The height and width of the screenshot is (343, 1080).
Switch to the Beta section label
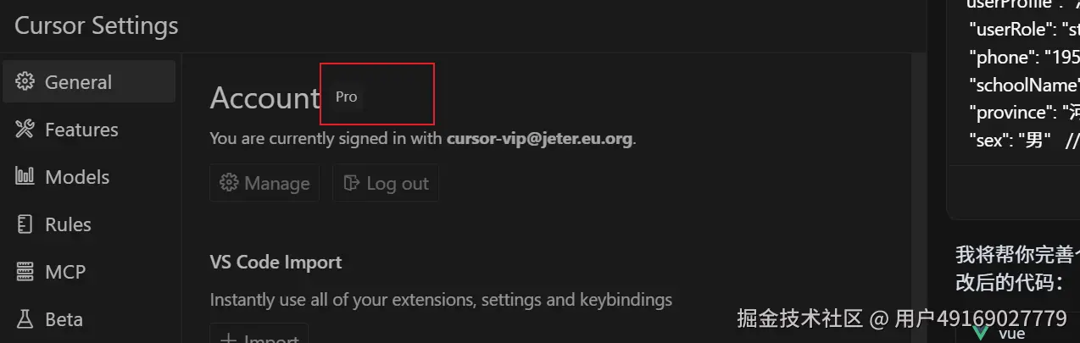(64, 319)
